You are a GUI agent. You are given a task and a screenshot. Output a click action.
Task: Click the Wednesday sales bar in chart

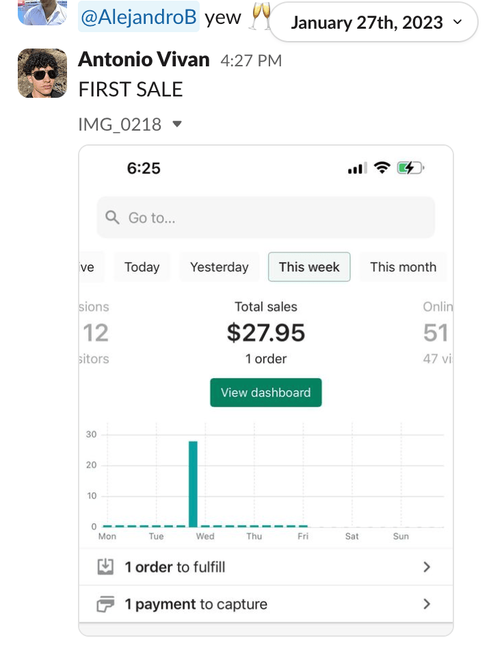(193, 484)
